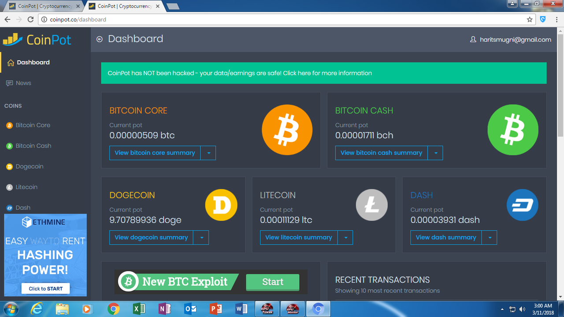Open Dash in the sidebar
This screenshot has height=317, width=564.
[x=45, y=207]
